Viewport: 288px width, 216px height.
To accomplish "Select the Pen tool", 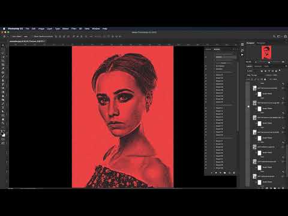I will click(x=3, y=104).
